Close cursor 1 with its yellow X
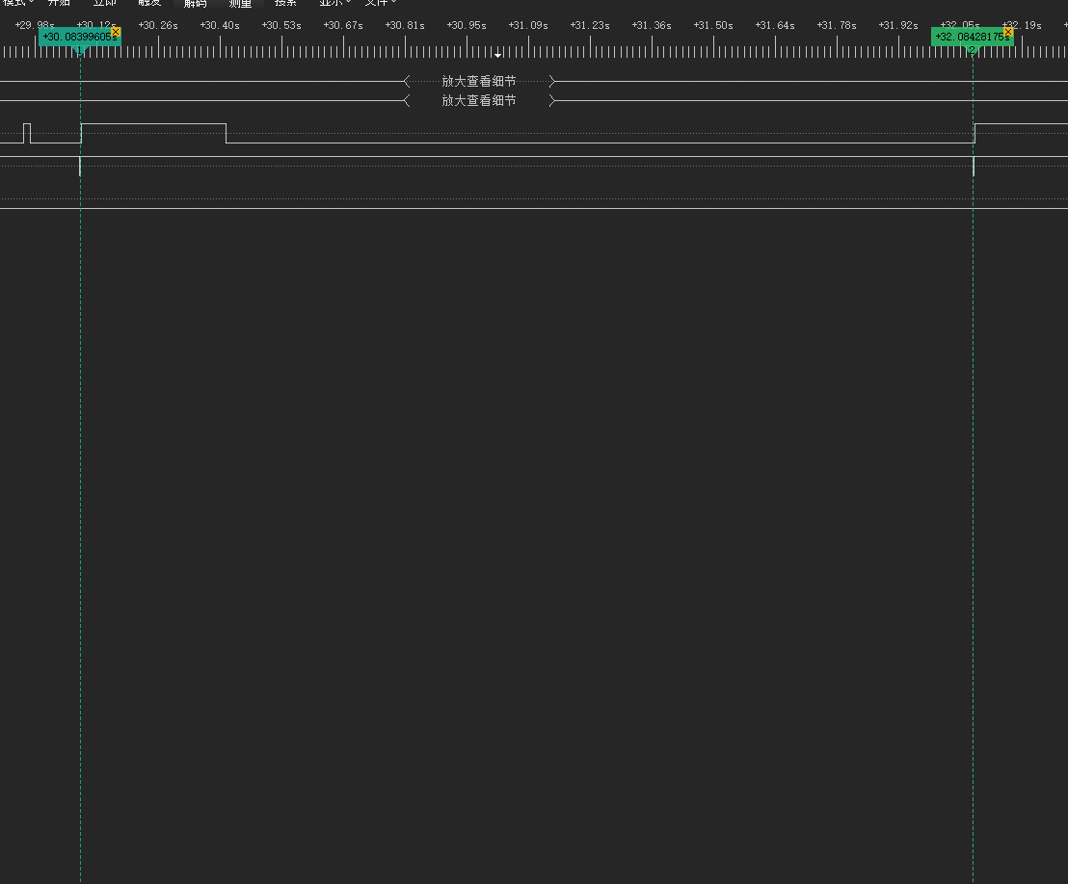Image resolution: width=1068 pixels, height=884 pixels. tap(116, 32)
